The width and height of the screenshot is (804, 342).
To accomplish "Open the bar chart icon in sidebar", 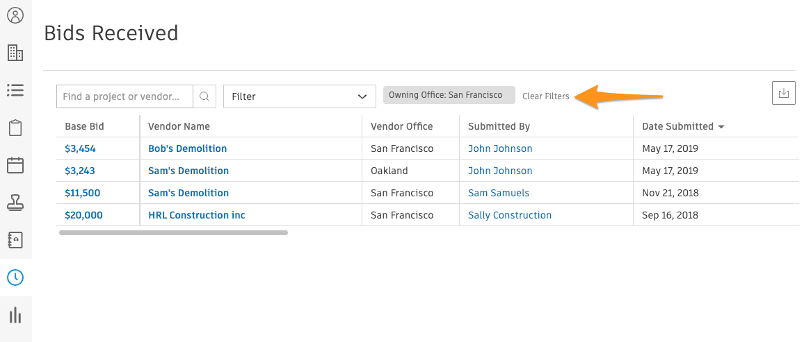I will point(15,315).
